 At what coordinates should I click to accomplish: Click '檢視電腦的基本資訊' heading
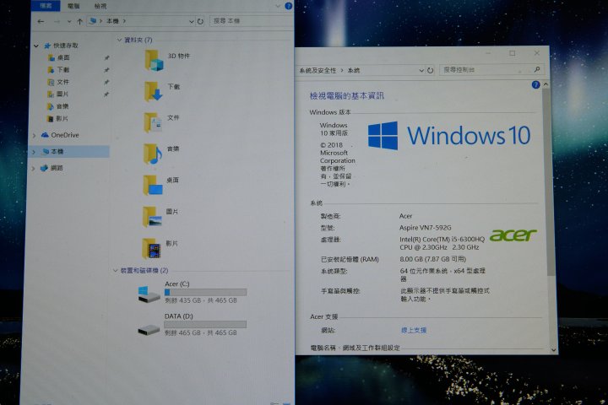point(347,95)
